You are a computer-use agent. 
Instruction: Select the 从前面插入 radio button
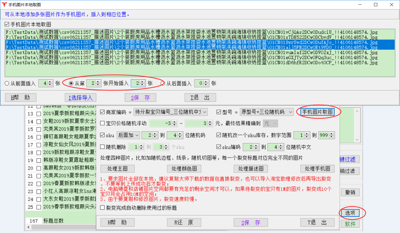[x=7, y=84]
